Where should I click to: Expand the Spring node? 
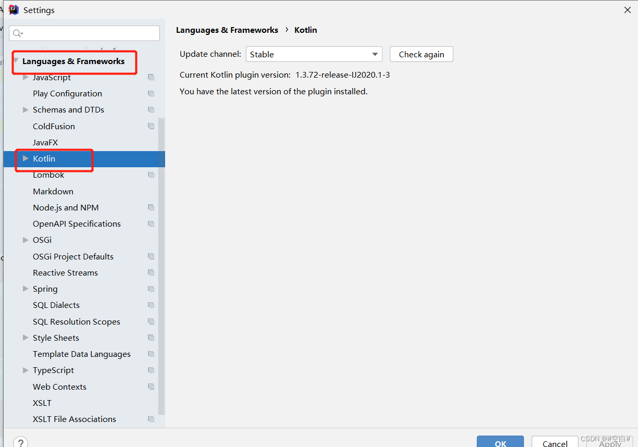25,289
